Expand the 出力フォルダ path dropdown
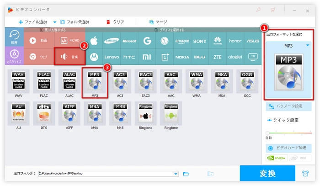This screenshot has height=186, width=320. [x=176, y=174]
